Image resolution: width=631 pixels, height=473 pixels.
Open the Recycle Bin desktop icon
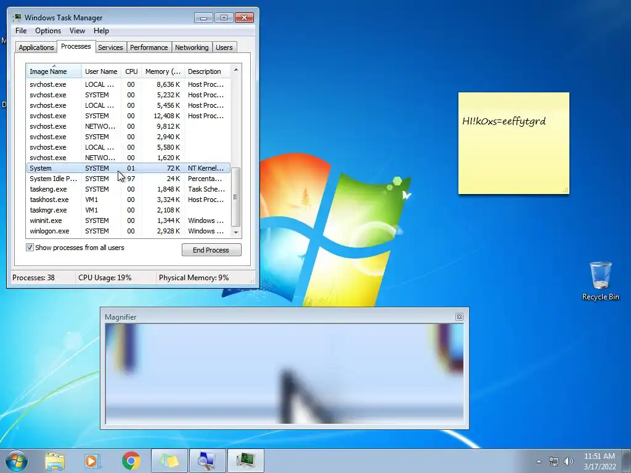(x=600, y=281)
